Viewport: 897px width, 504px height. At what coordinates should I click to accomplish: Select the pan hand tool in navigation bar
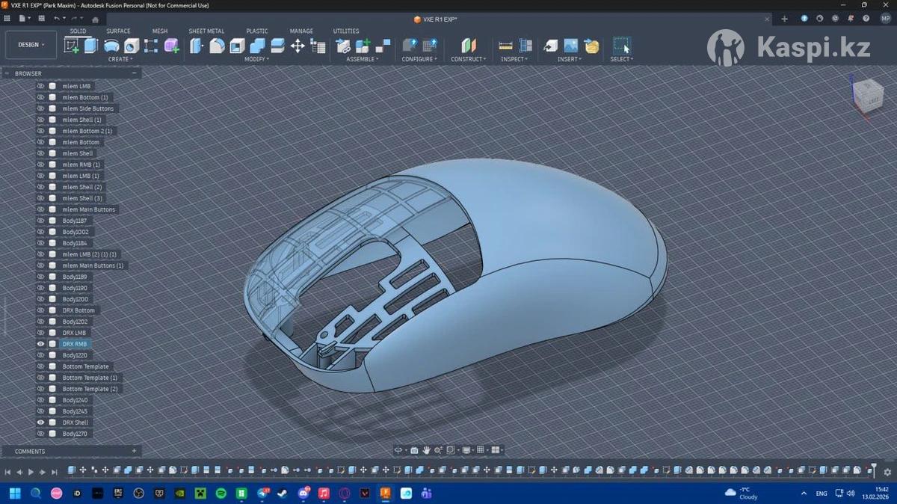click(426, 450)
